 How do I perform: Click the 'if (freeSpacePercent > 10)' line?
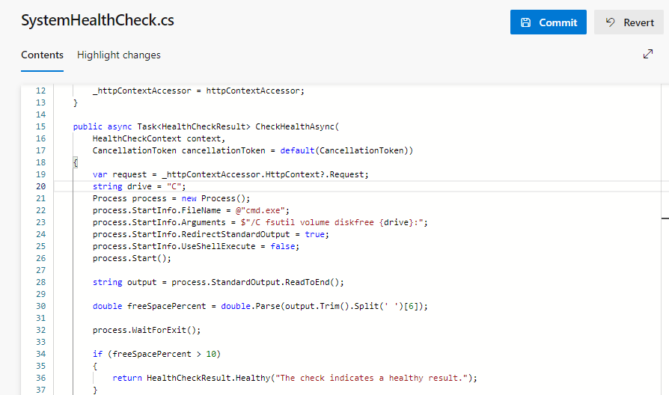point(156,354)
